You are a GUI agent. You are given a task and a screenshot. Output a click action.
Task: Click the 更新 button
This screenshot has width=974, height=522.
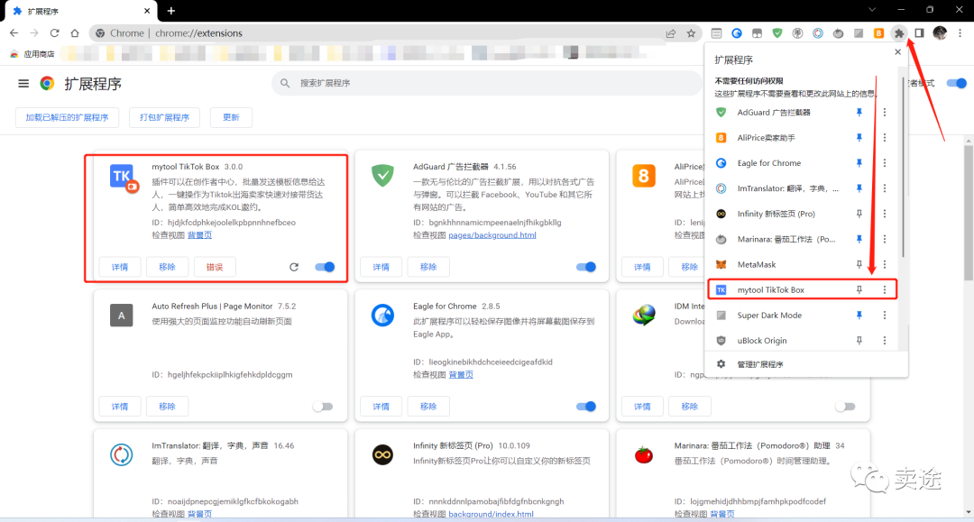click(231, 117)
